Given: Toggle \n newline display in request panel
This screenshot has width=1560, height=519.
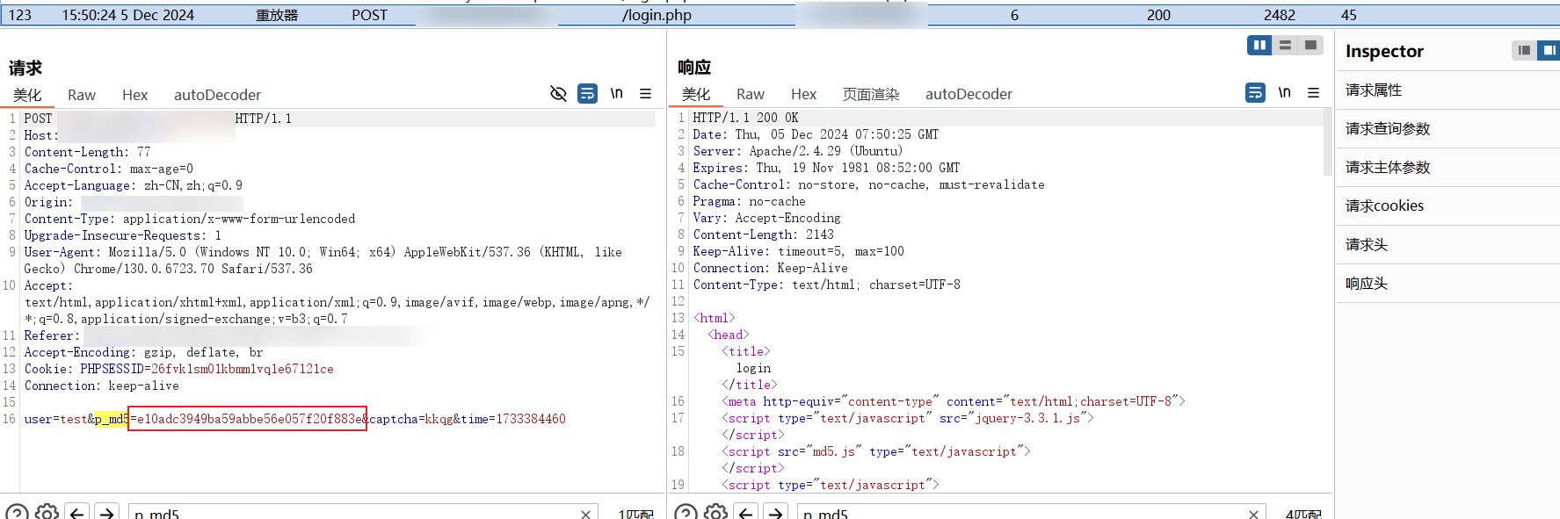Looking at the screenshot, I should coord(617,93).
